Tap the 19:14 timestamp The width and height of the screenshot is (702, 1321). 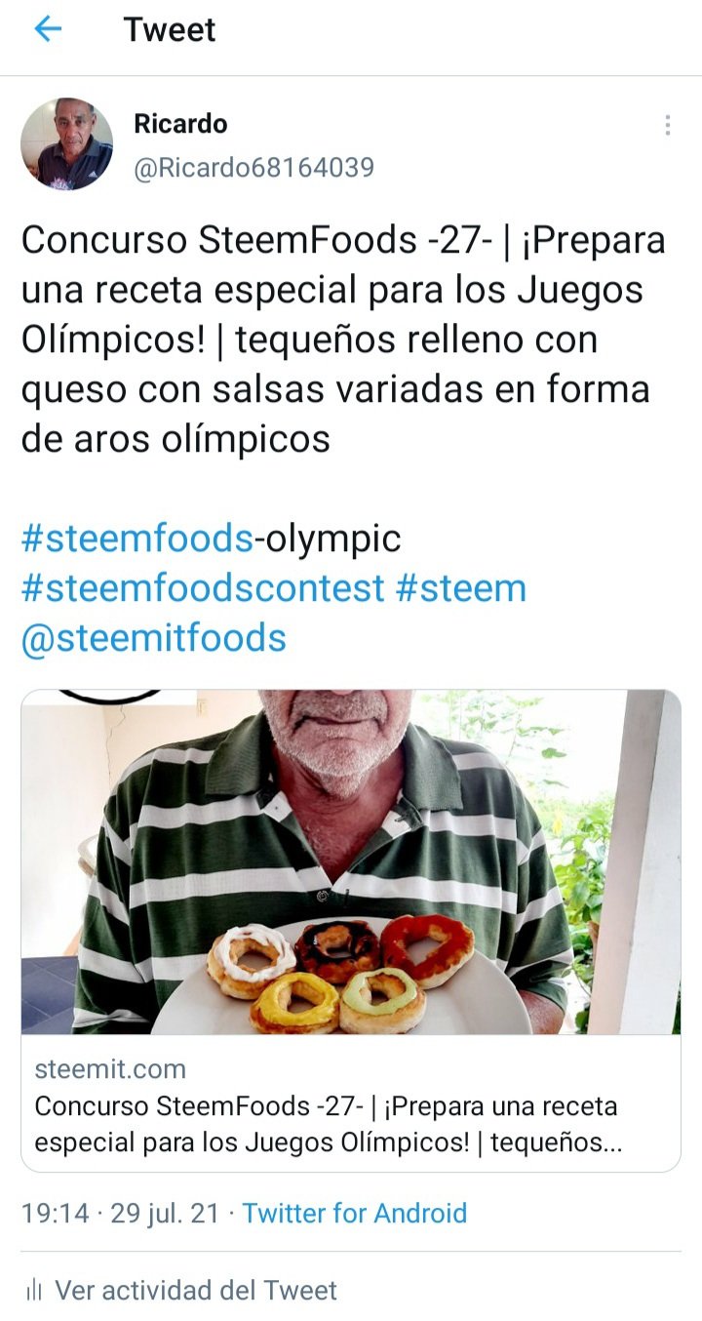pos(55,1214)
